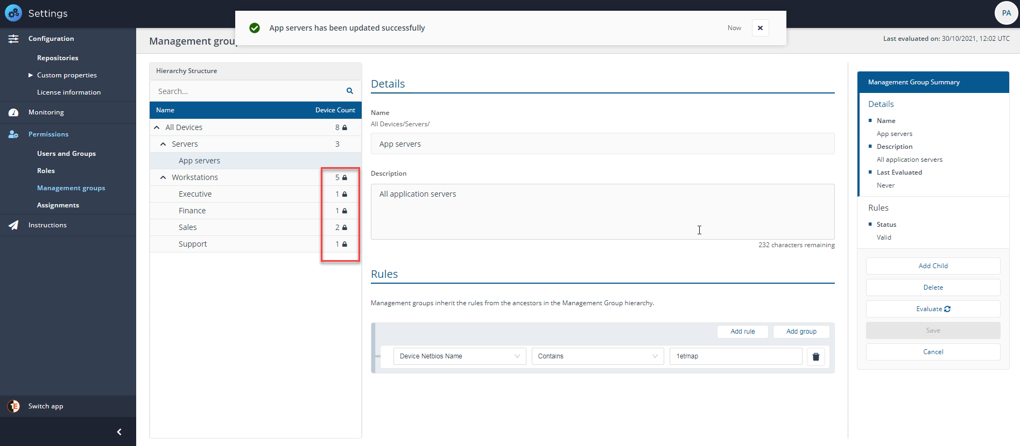Click lock icon on All Devices row
1020x446 pixels.
point(344,127)
